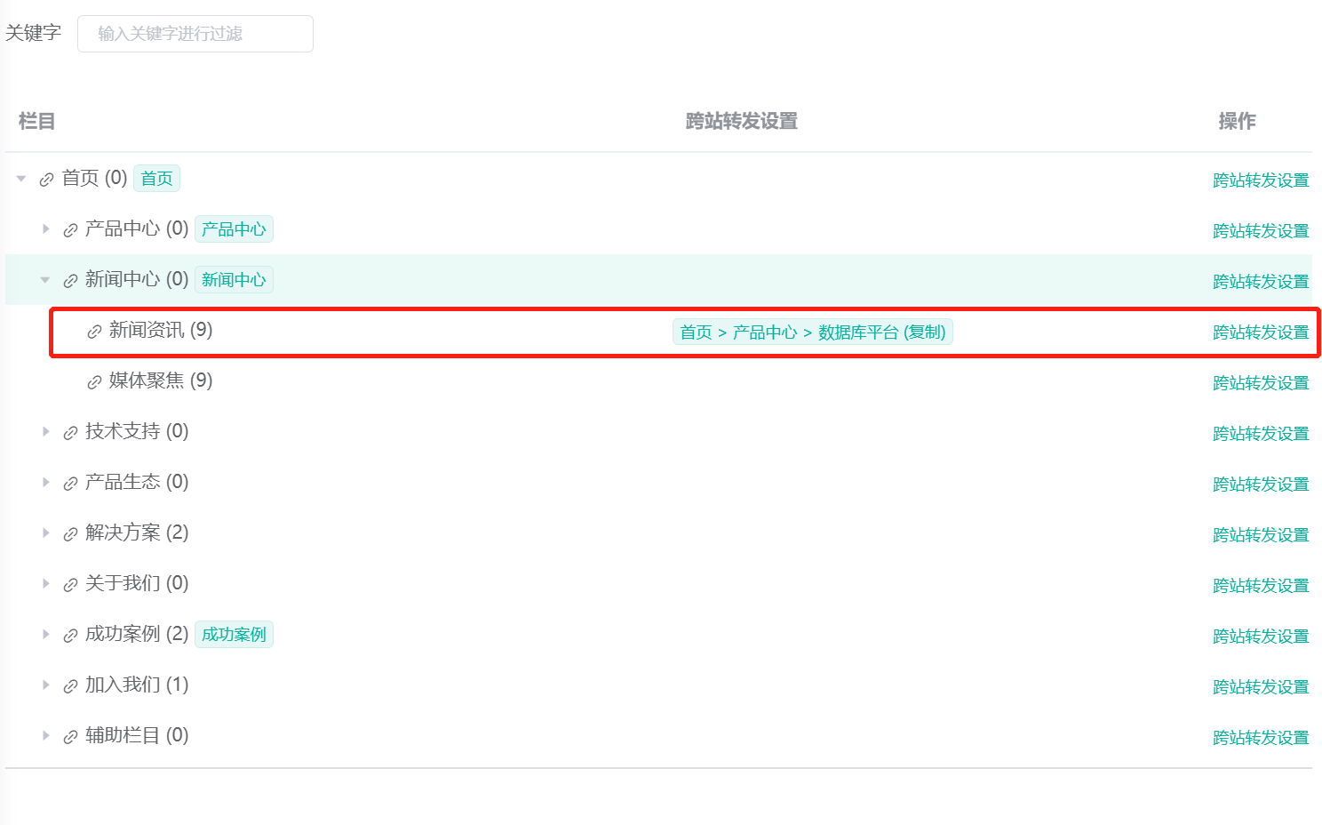Open 跨站转发设置 for 产品生态 row
1322x825 pixels.
(1260, 485)
